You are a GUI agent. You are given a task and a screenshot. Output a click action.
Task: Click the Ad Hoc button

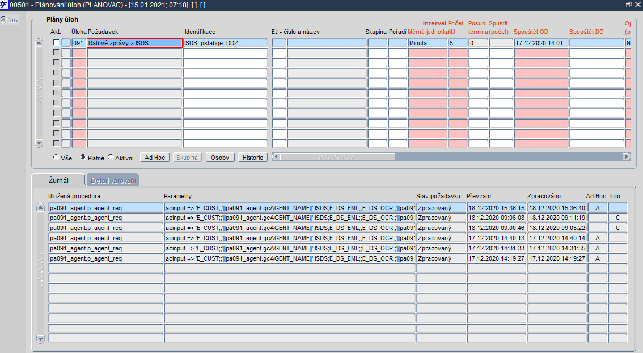[x=155, y=158]
